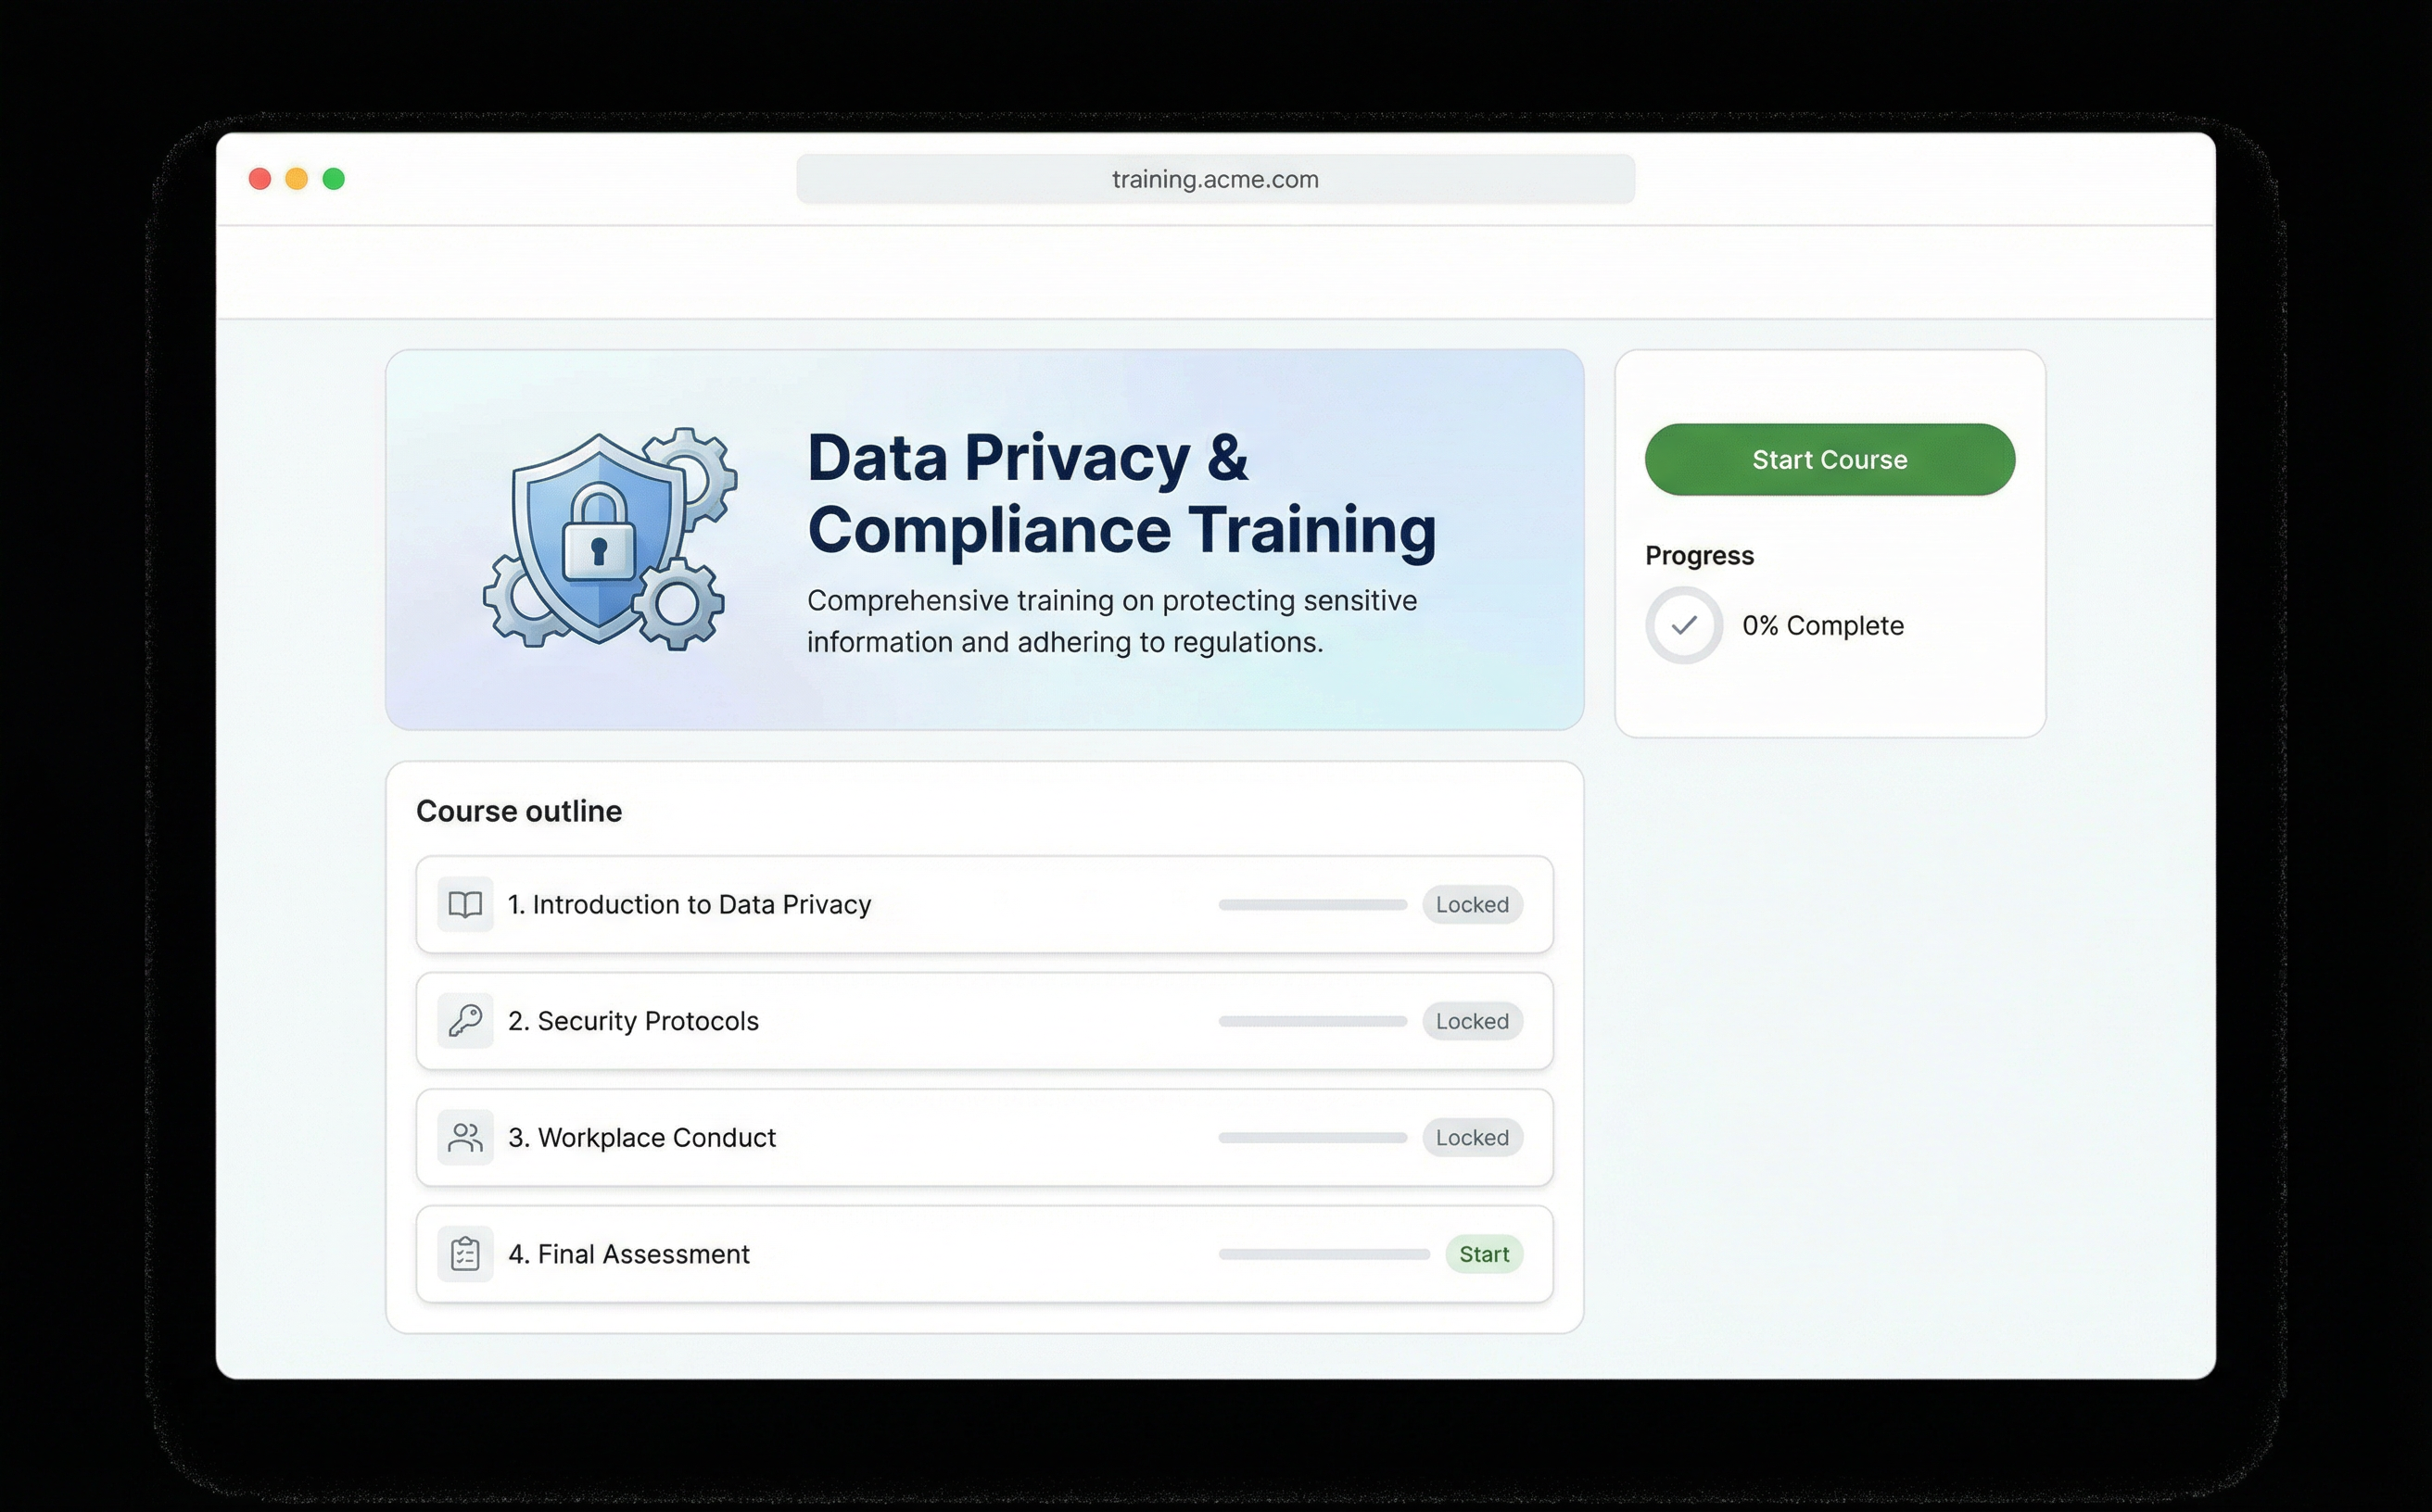Click the checkmark circle beside progress status
The height and width of the screenshot is (1512, 2432).
coord(1684,624)
